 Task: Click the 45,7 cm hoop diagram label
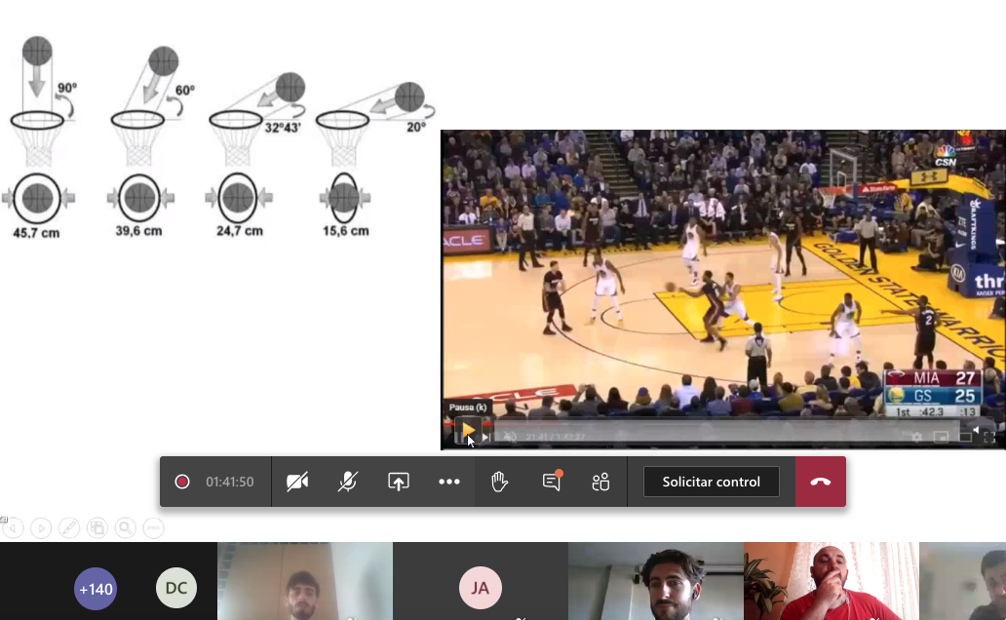tap(37, 232)
